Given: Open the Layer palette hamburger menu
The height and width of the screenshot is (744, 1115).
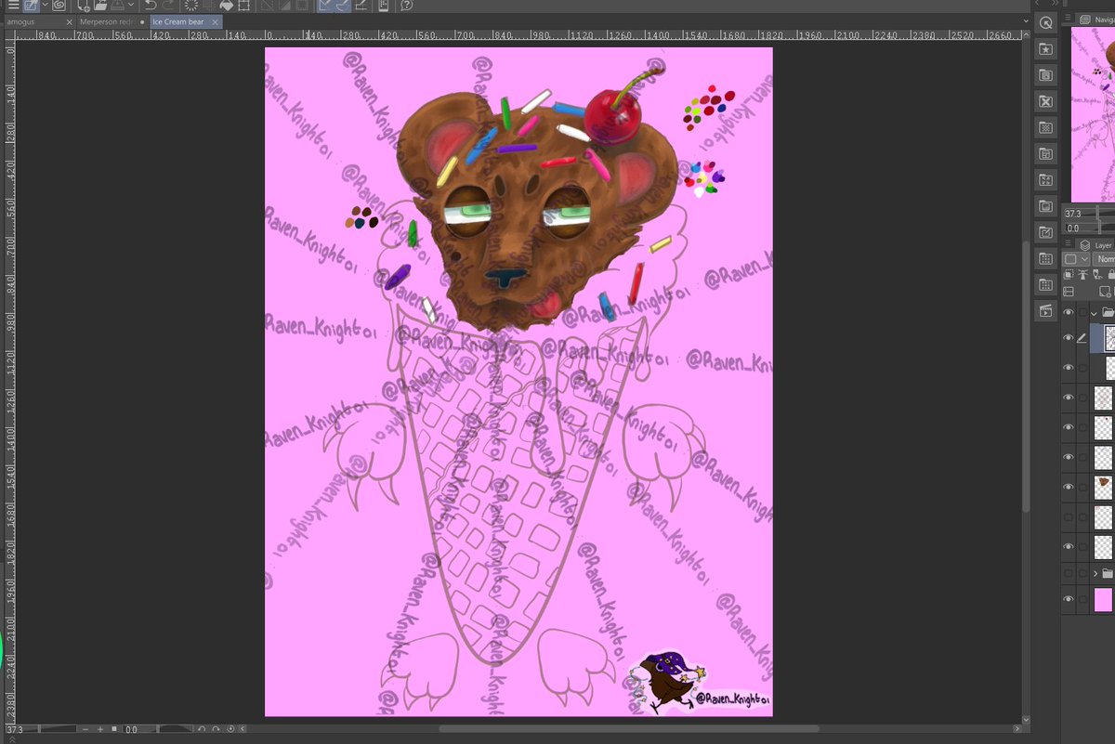Looking at the screenshot, I should click(1068, 243).
